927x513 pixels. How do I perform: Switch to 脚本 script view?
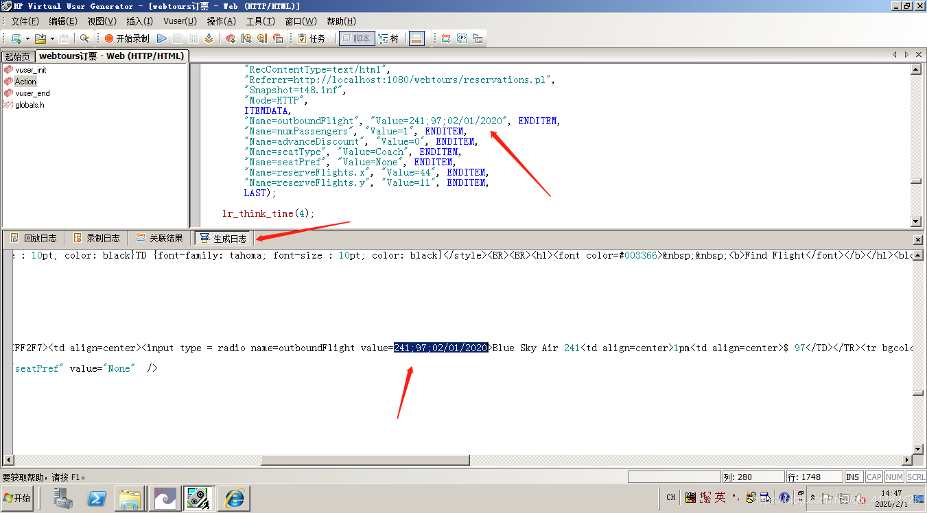(x=355, y=38)
